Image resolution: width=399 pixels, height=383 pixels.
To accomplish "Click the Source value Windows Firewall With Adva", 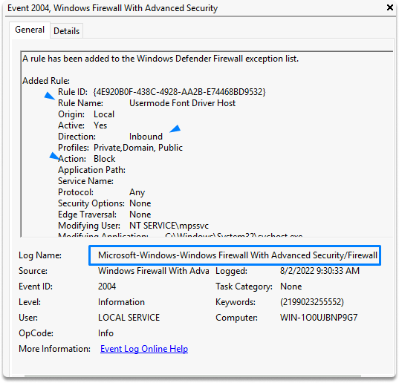I will point(154,271).
